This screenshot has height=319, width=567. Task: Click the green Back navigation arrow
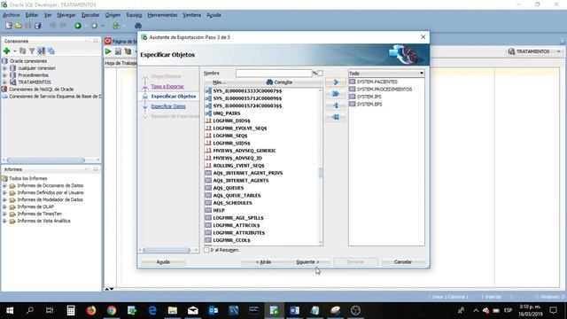point(78,26)
